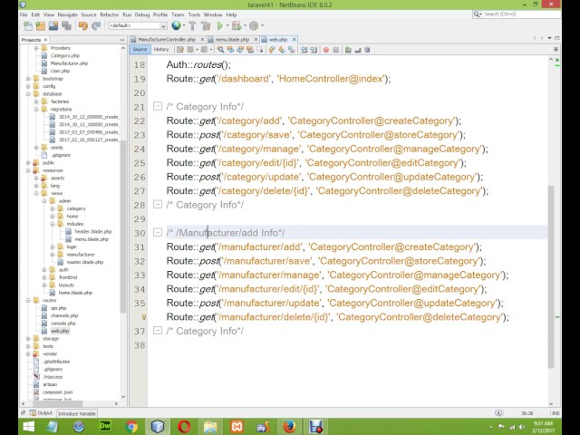Open the Refactor menu
The image size is (580, 435).
pos(110,14)
